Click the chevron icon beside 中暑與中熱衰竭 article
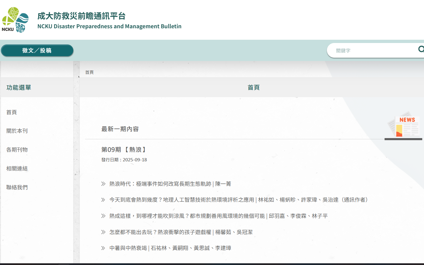424x265 pixels. point(103,248)
